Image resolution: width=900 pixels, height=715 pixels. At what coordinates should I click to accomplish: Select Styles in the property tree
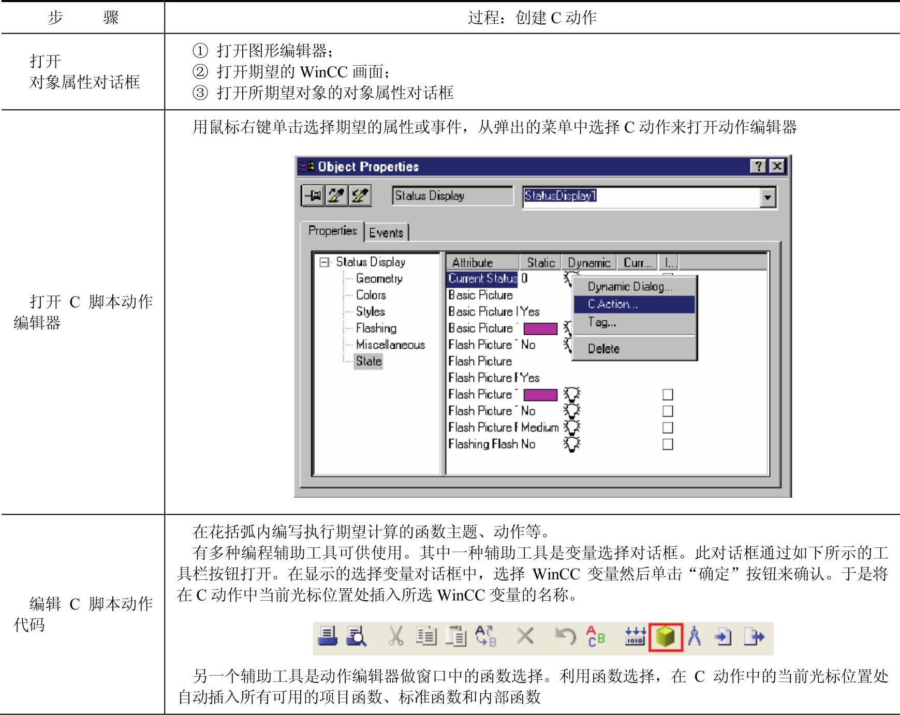point(370,311)
